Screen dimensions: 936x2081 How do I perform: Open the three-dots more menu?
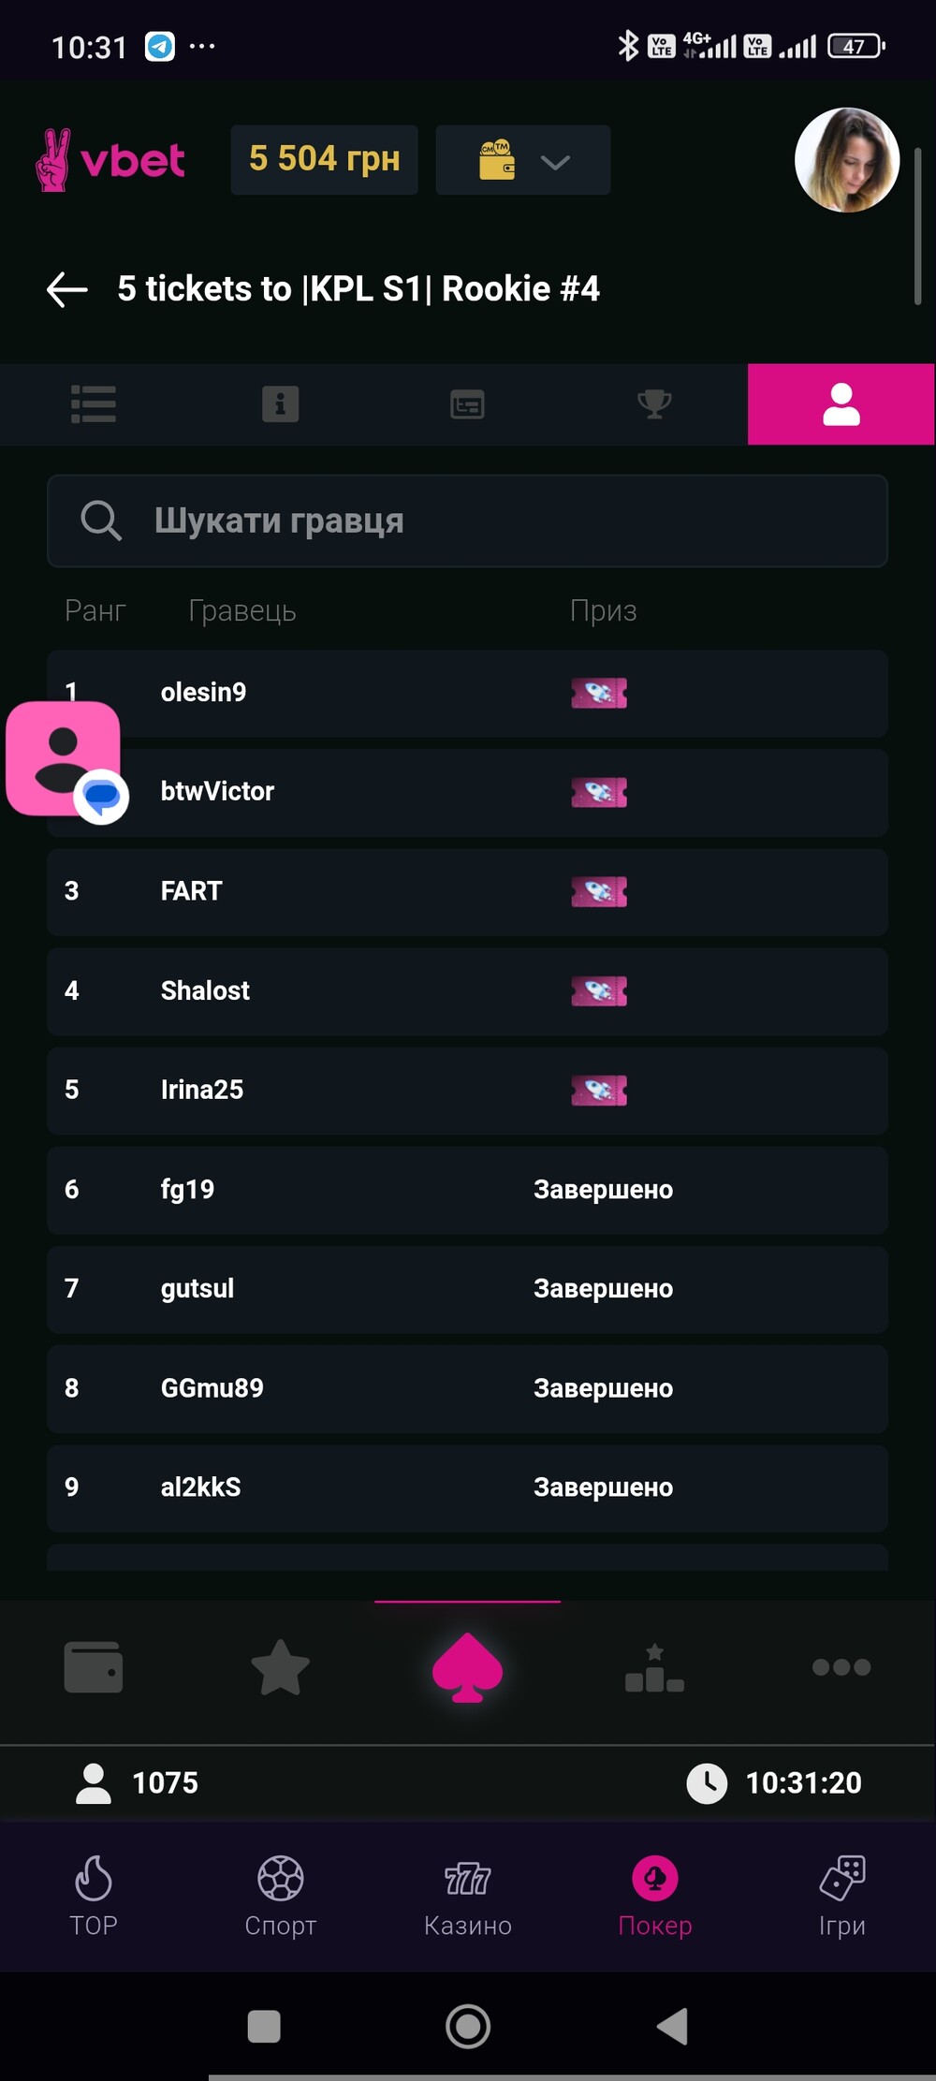tap(841, 1667)
